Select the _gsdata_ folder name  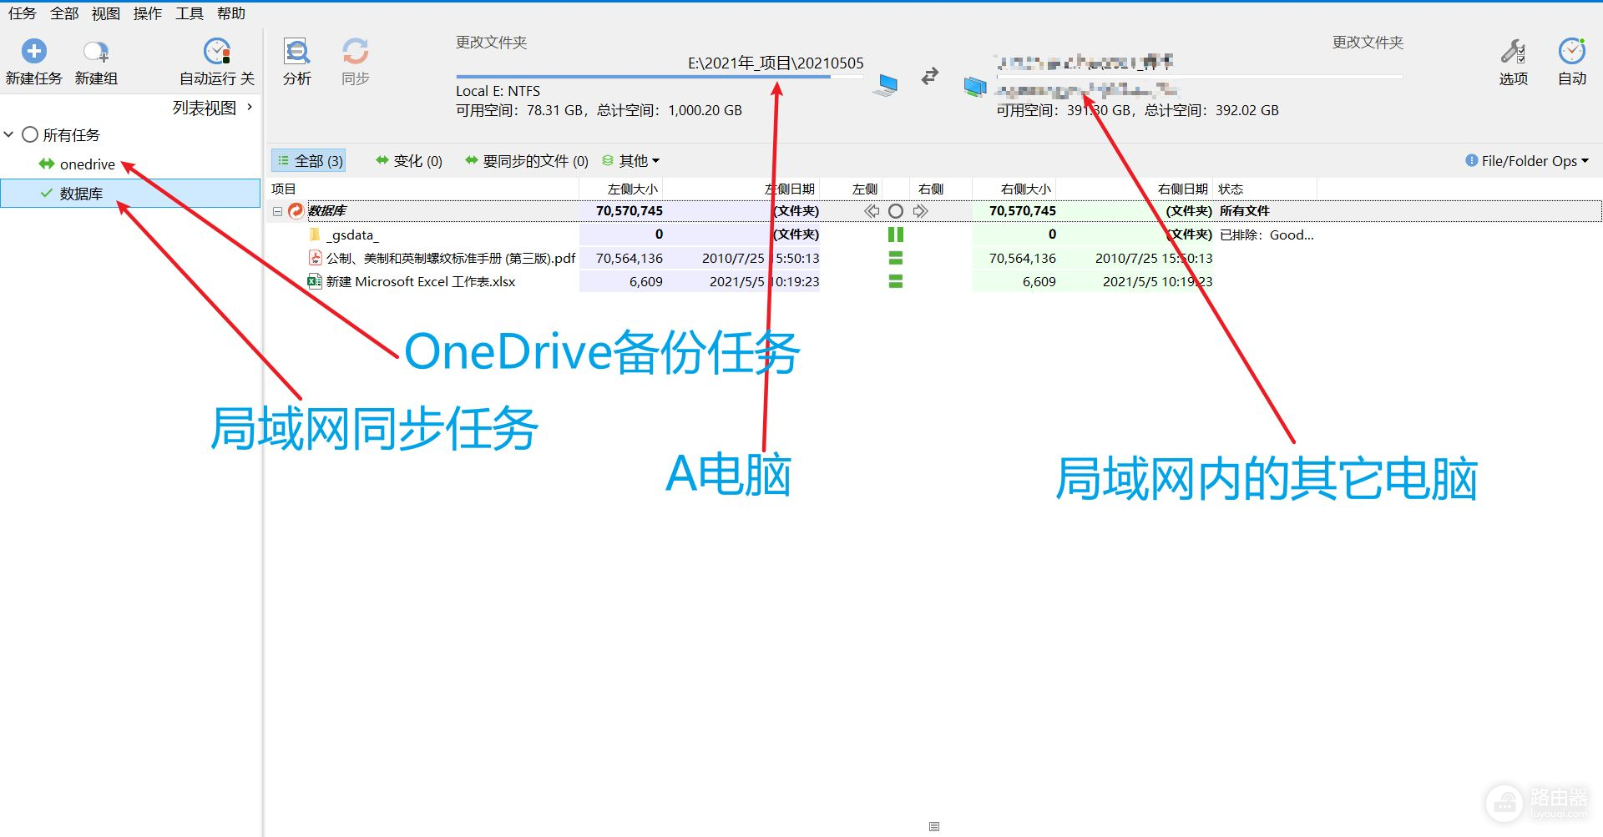point(352,235)
